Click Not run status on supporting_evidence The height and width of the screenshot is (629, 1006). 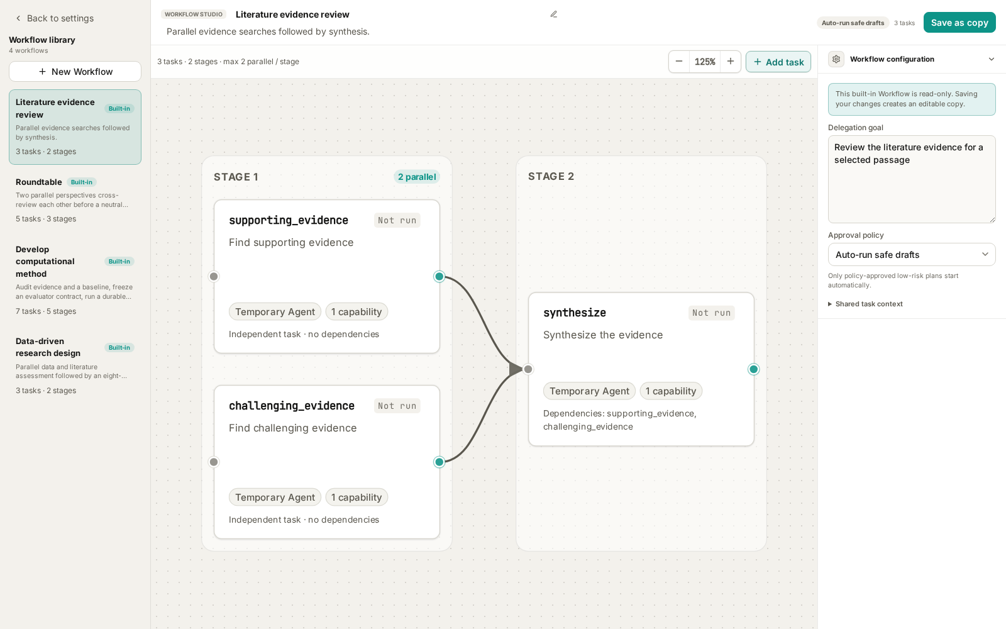point(397,220)
